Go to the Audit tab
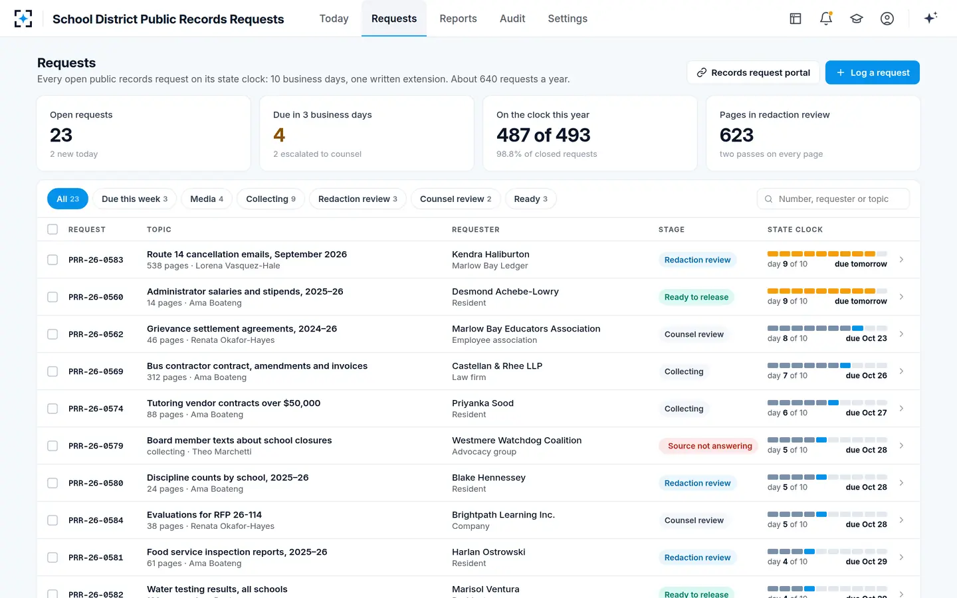This screenshot has width=957, height=598. (512, 19)
